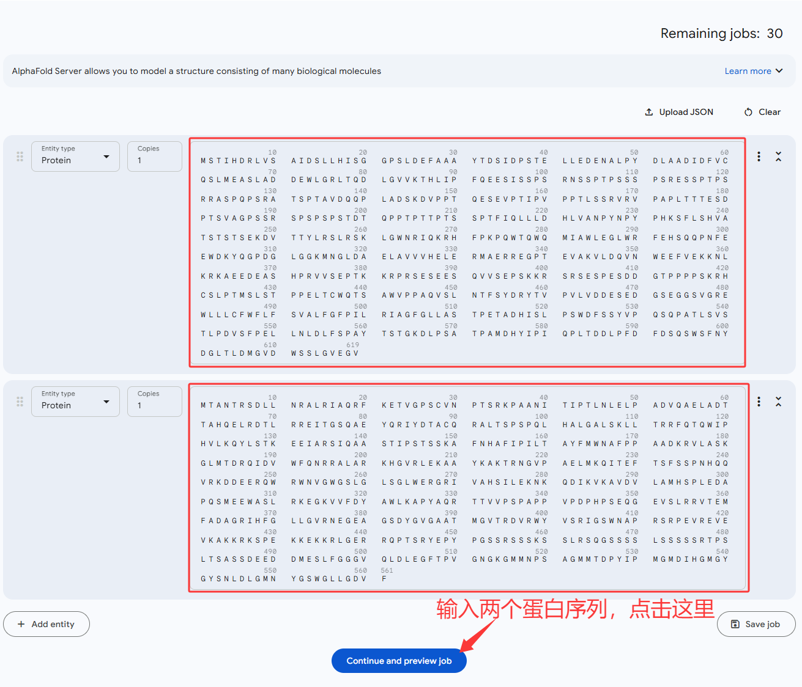Expand the Learn more section
Viewport: 802px width, 687px height.
click(x=754, y=71)
